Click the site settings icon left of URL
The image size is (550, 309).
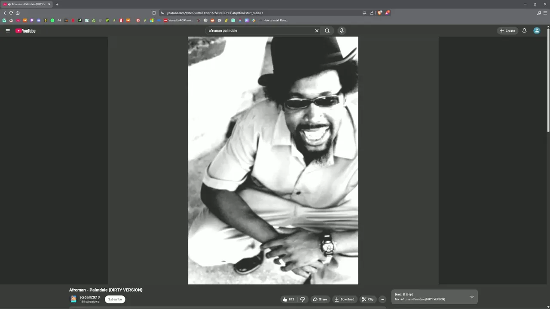click(x=162, y=13)
